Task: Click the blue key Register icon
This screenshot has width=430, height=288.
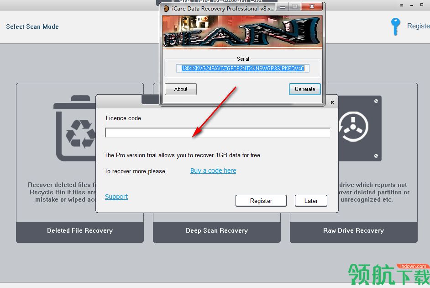Action: [x=395, y=27]
